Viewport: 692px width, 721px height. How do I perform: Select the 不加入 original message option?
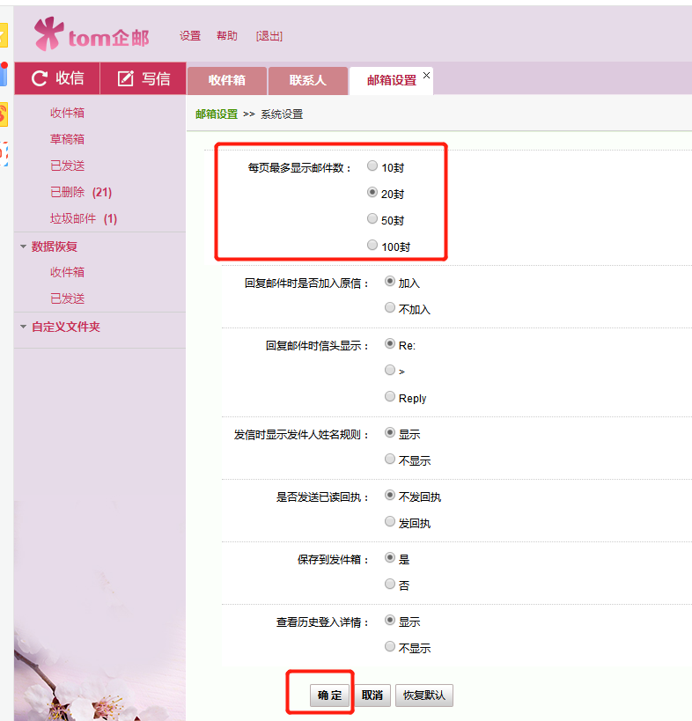tap(390, 307)
